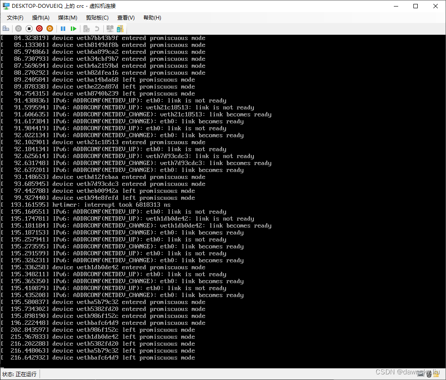Image resolution: width=446 pixels, height=380 pixels.
Task: Send Ctrl+Alt+Del to the virtual machine
Action: pos(6,29)
